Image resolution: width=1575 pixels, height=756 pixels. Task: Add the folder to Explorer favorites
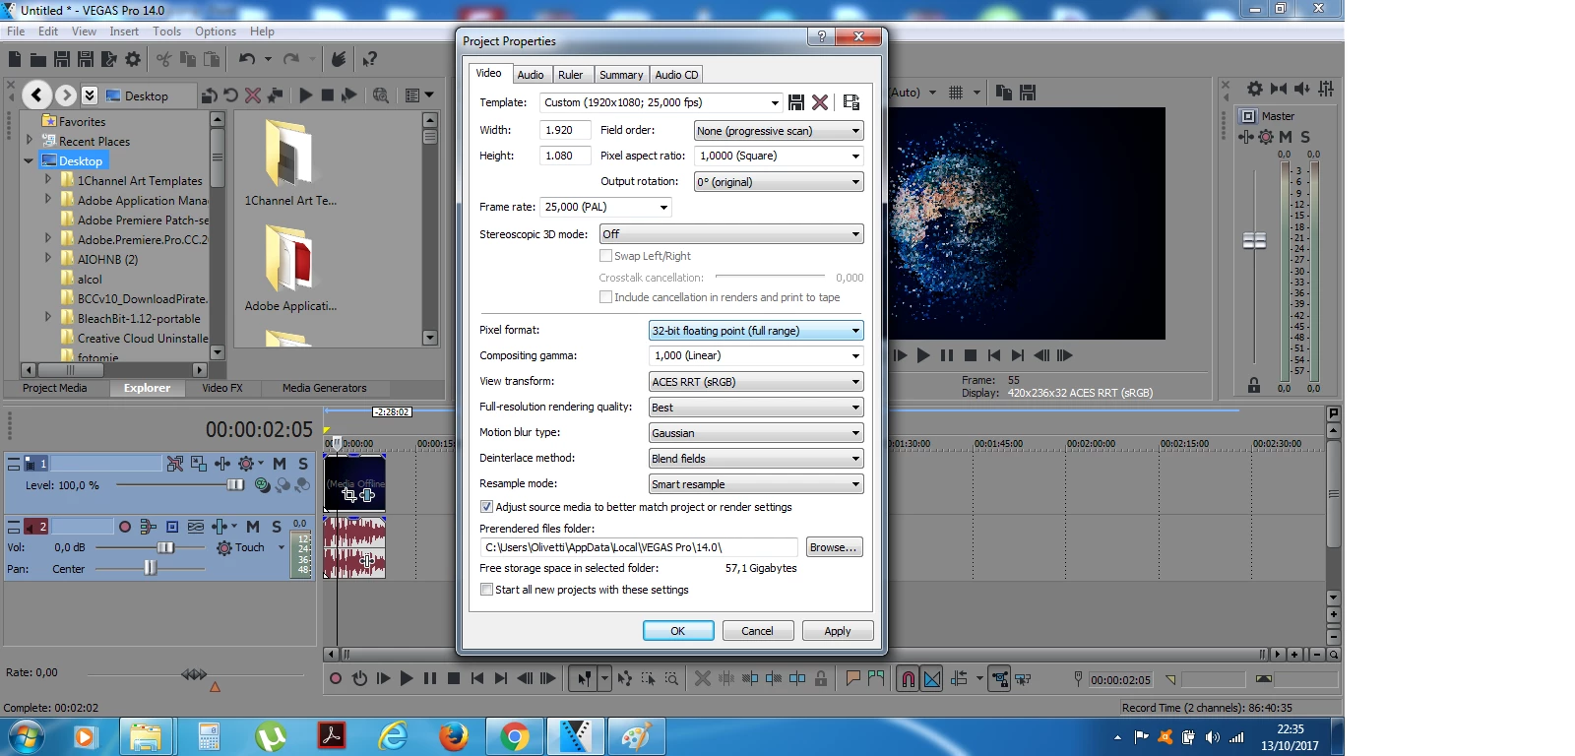(276, 95)
